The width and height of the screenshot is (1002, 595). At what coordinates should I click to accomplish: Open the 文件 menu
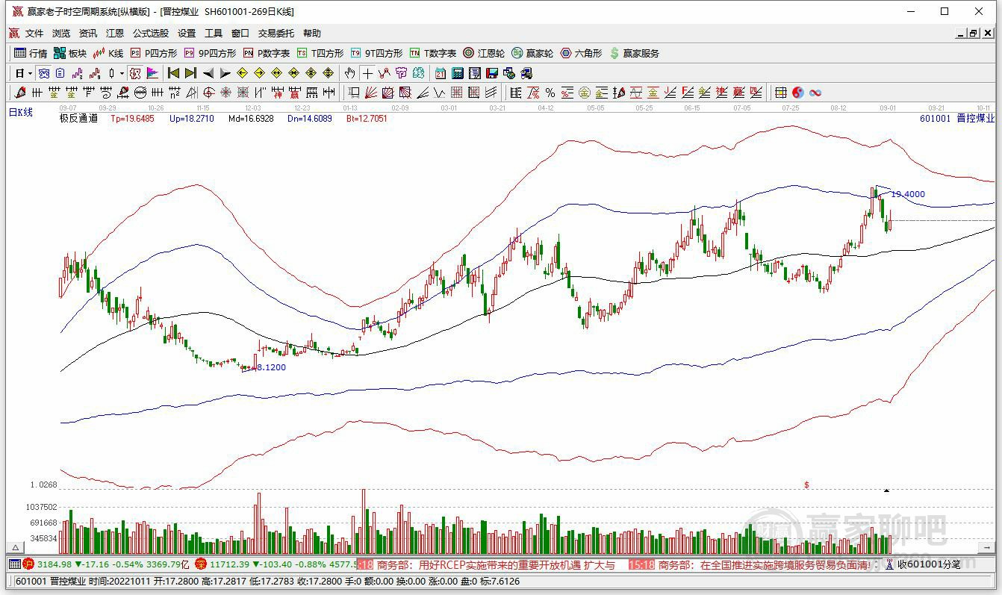tap(34, 34)
